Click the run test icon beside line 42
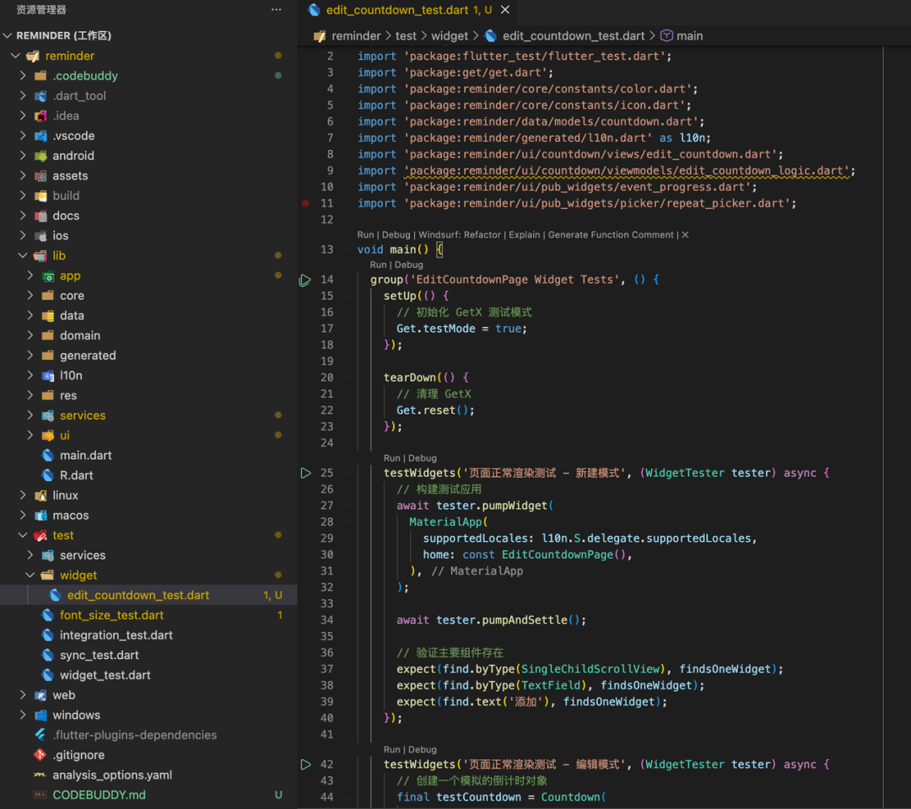Viewport: 911px width, 809px height. pos(305,764)
